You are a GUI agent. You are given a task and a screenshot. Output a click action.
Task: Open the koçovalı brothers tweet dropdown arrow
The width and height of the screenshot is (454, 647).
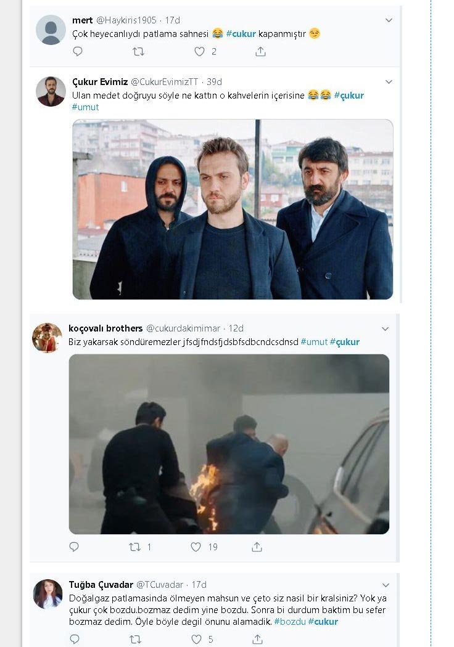click(x=385, y=329)
